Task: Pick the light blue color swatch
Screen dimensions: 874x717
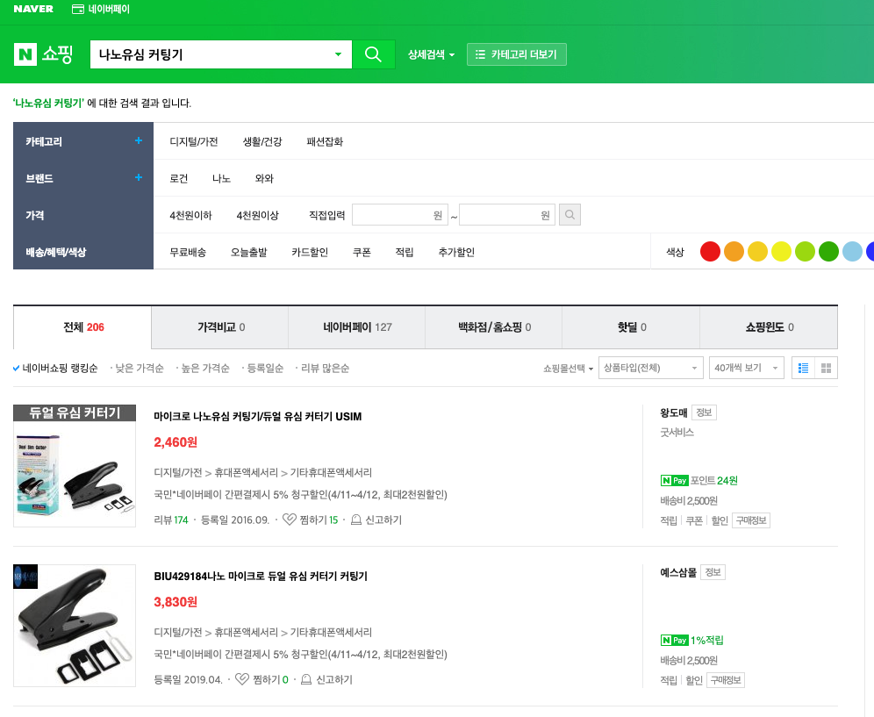Action: (852, 252)
